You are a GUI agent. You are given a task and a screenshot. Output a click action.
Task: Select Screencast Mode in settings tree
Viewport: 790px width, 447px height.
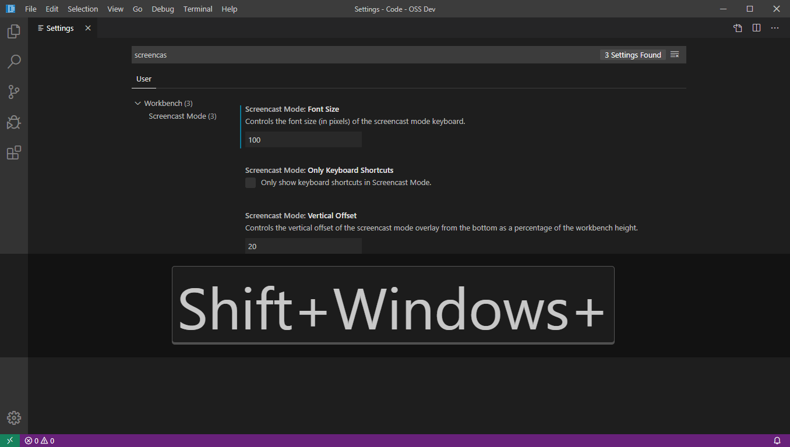(x=182, y=116)
